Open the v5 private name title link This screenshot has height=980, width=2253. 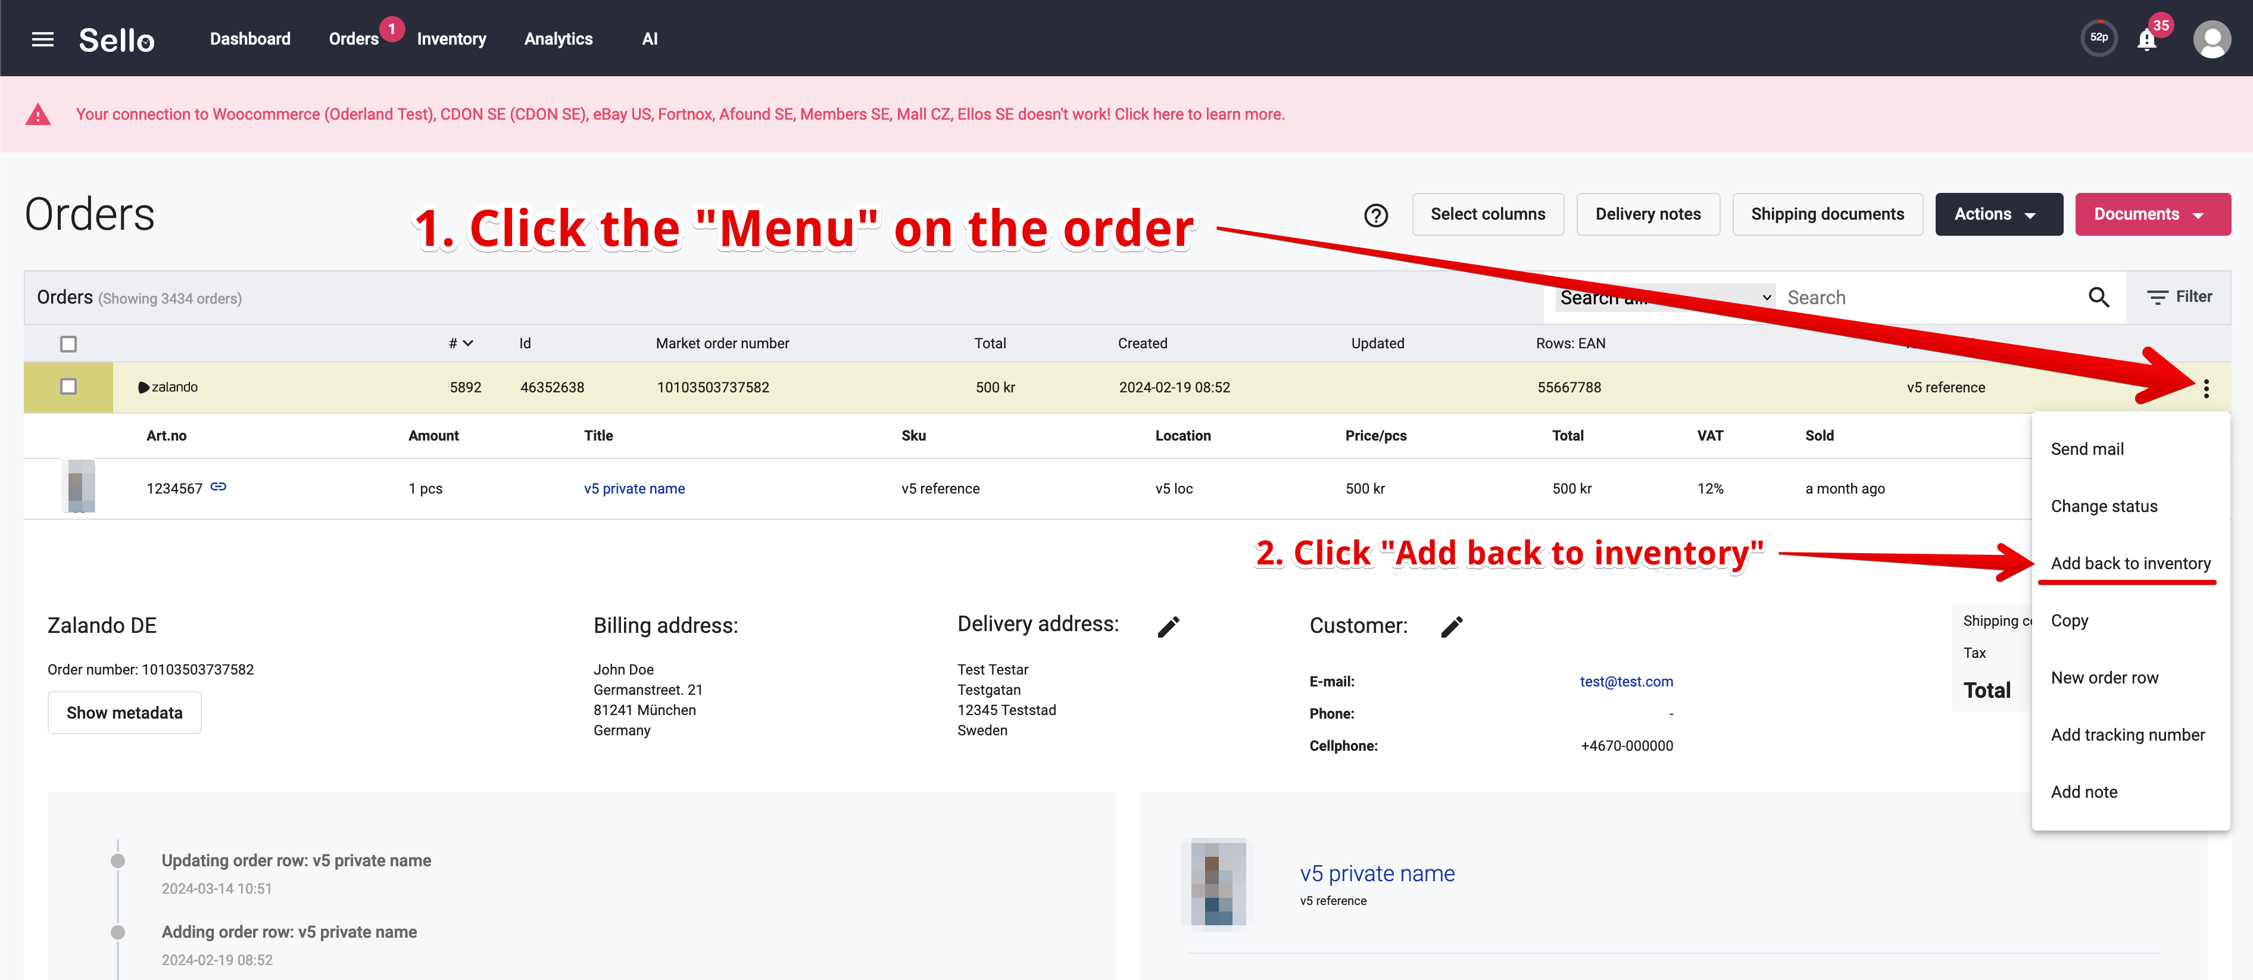coord(634,489)
